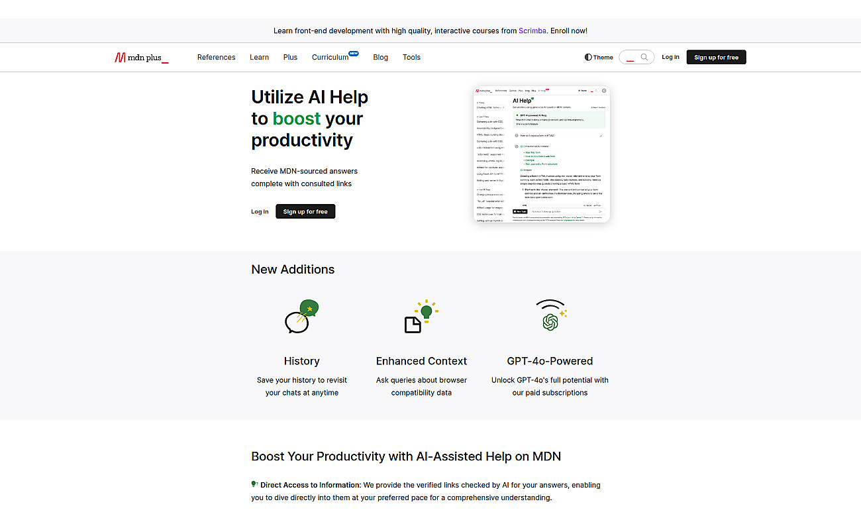Click the GPT-4o-Powered heading

tap(550, 361)
